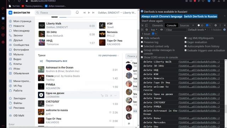
Task: Toggle inspect element picker icon
Action: pos(142,26)
